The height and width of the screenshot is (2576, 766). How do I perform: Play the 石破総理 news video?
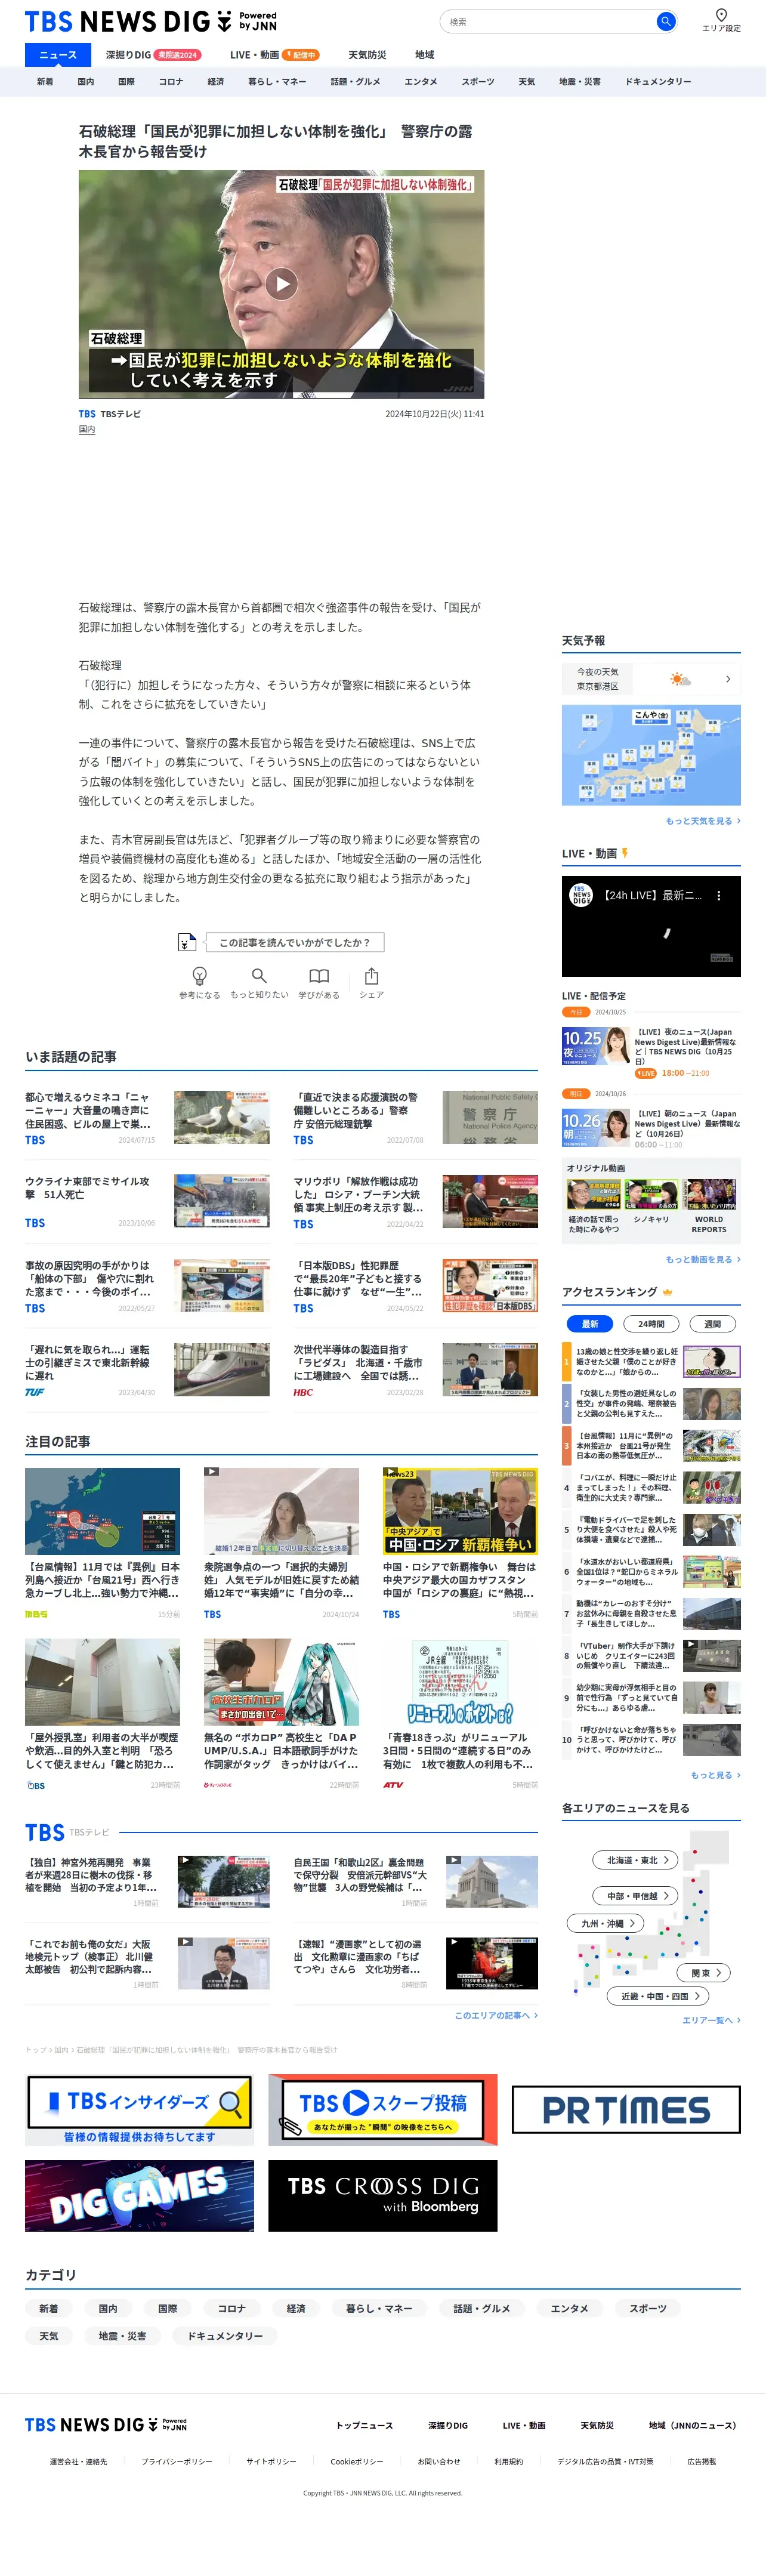tap(282, 284)
